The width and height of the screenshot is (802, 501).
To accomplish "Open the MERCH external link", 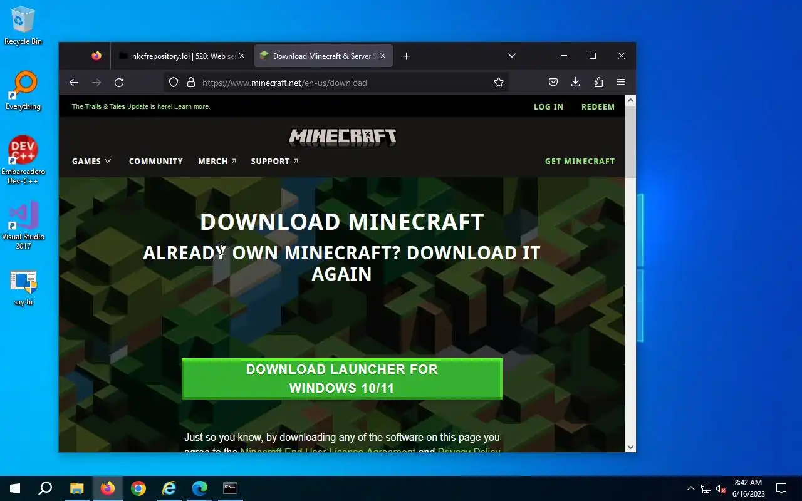I will tap(217, 162).
